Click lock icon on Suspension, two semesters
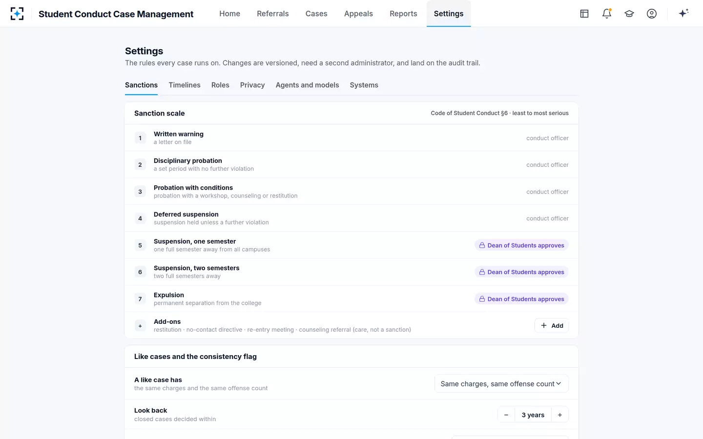 click(482, 272)
